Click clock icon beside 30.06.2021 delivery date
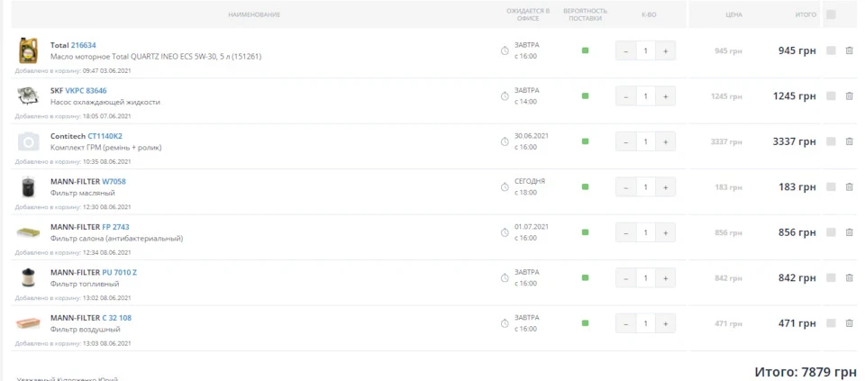865x381 pixels. pyautogui.click(x=505, y=141)
